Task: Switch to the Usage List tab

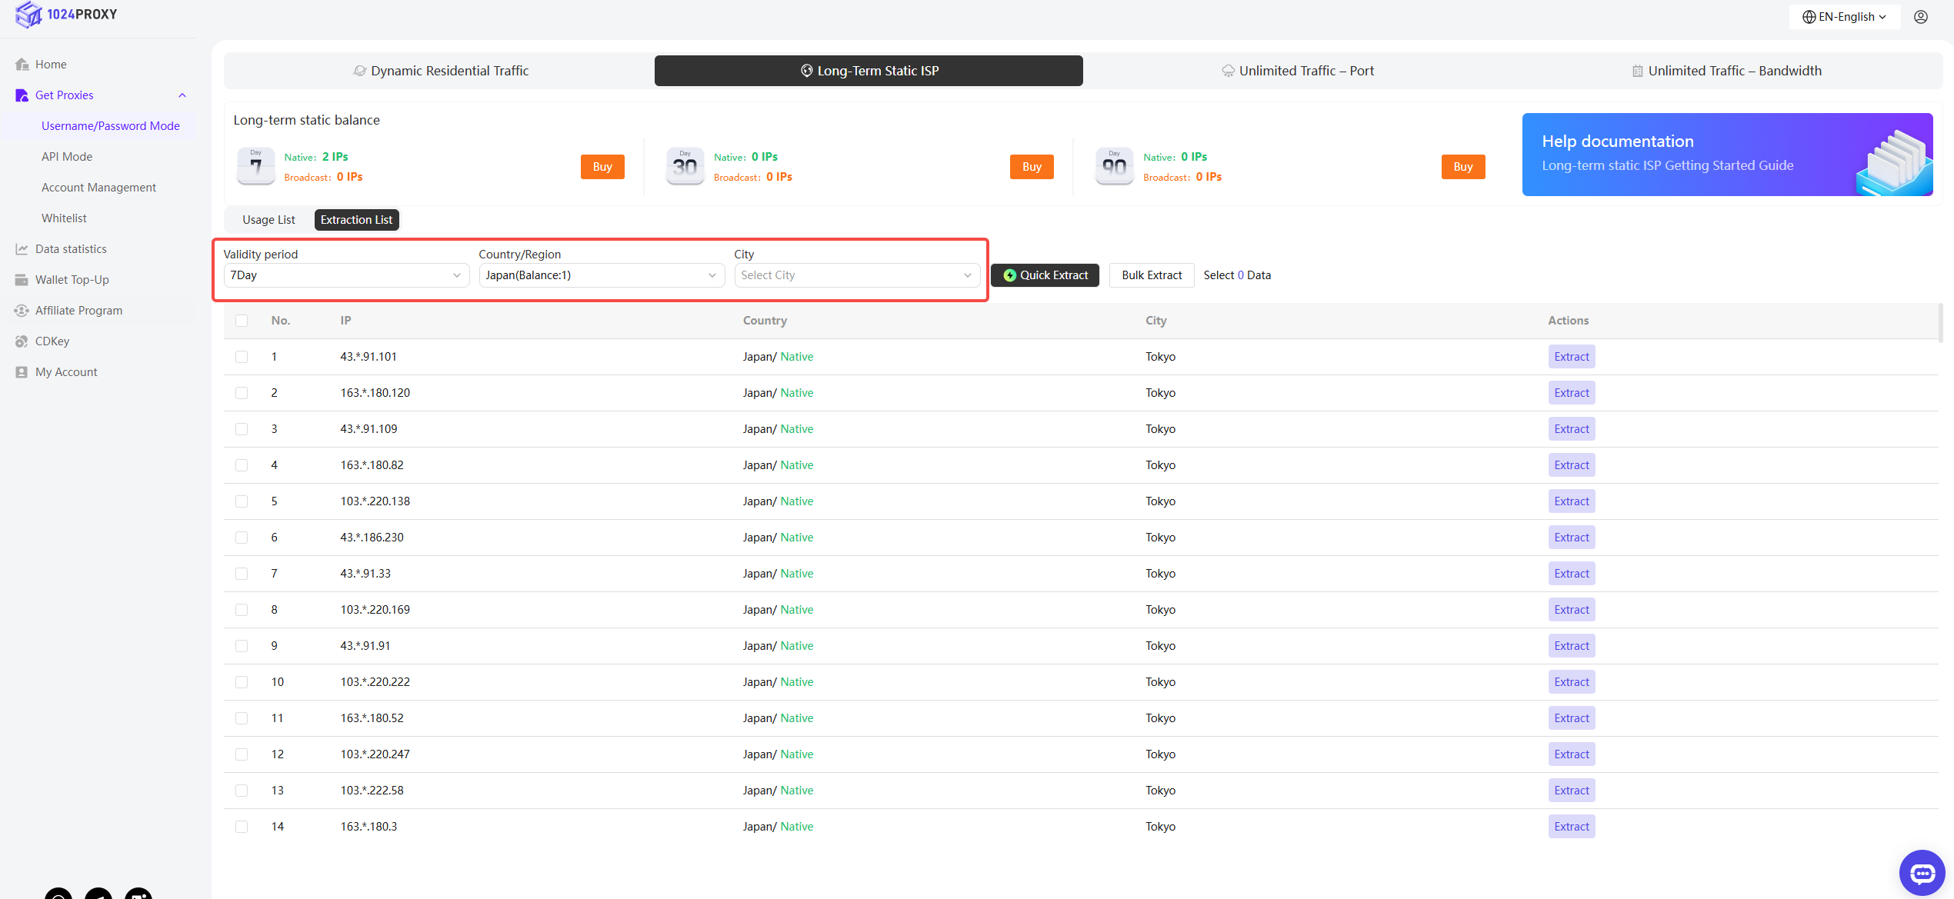Action: (x=268, y=220)
